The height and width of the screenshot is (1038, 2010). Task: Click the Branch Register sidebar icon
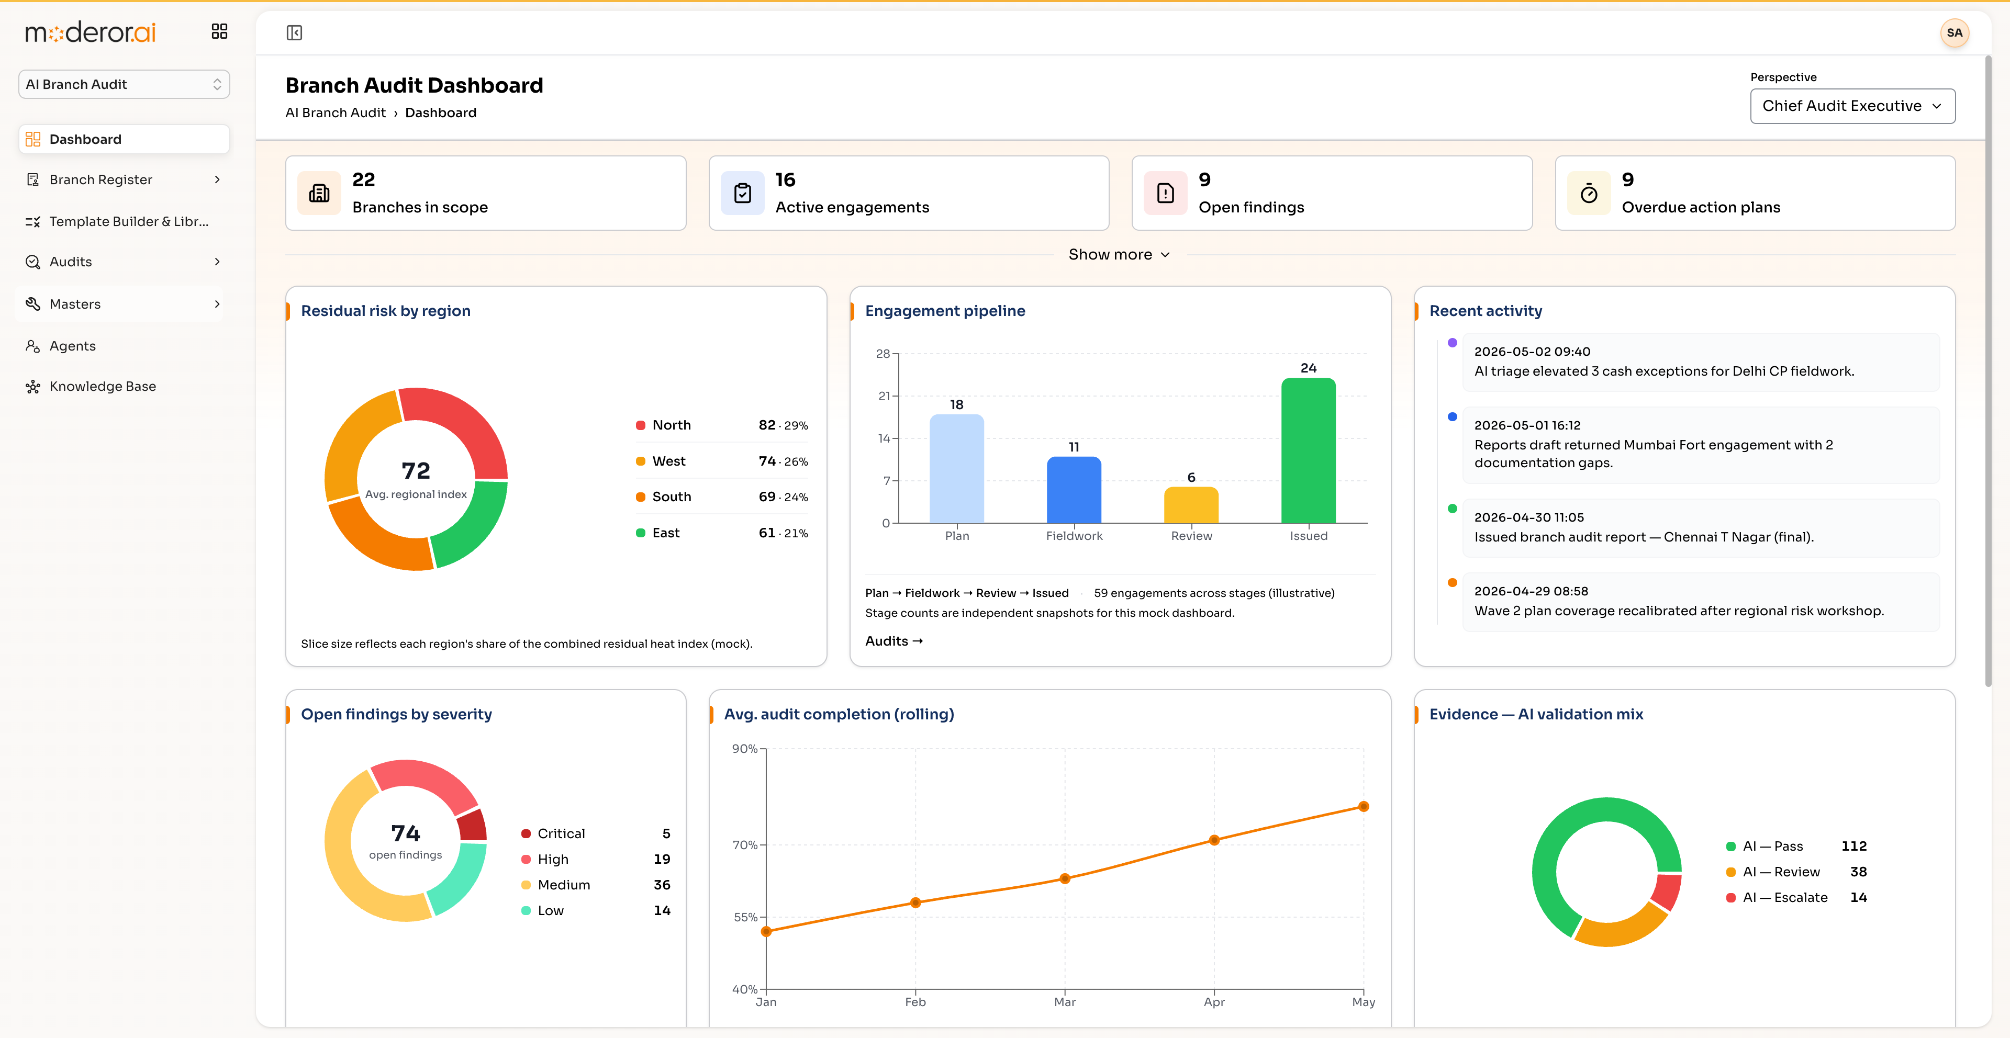[33, 179]
